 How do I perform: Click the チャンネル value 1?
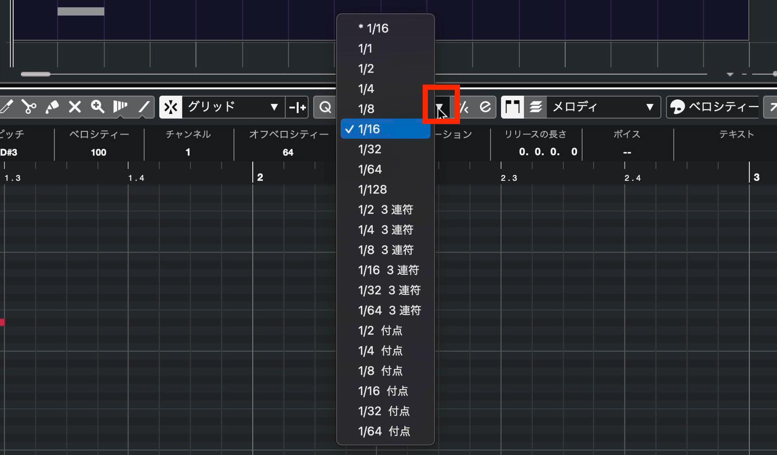[188, 152]
